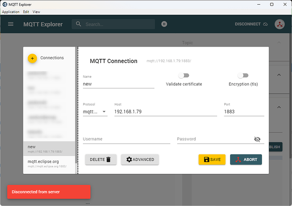Collapse the third sidebar panel chevron
The height and width of the screenshot is (206, 292).
279,107
